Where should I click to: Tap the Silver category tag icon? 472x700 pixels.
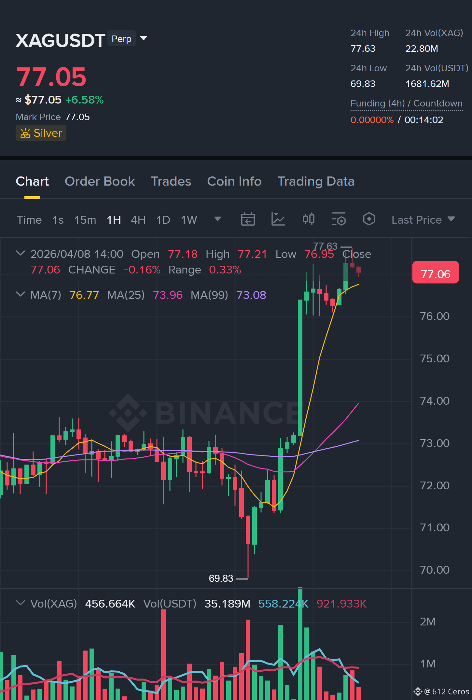[x=25, y=133]
